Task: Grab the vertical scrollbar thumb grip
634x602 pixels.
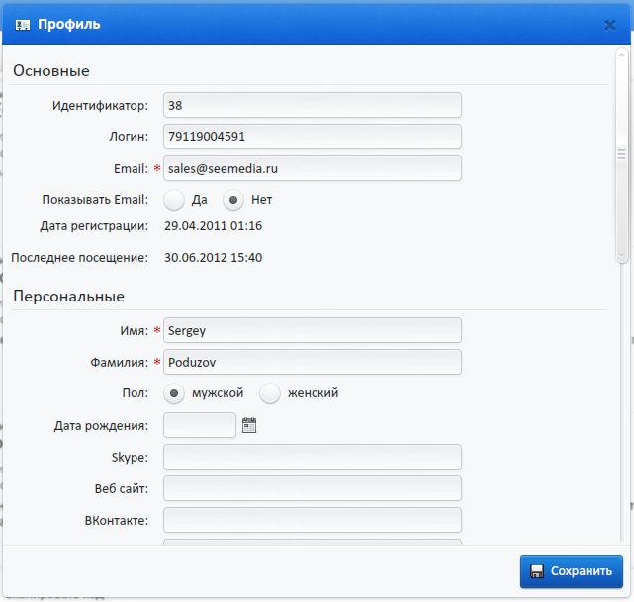Action: click(x=621, y=154)
